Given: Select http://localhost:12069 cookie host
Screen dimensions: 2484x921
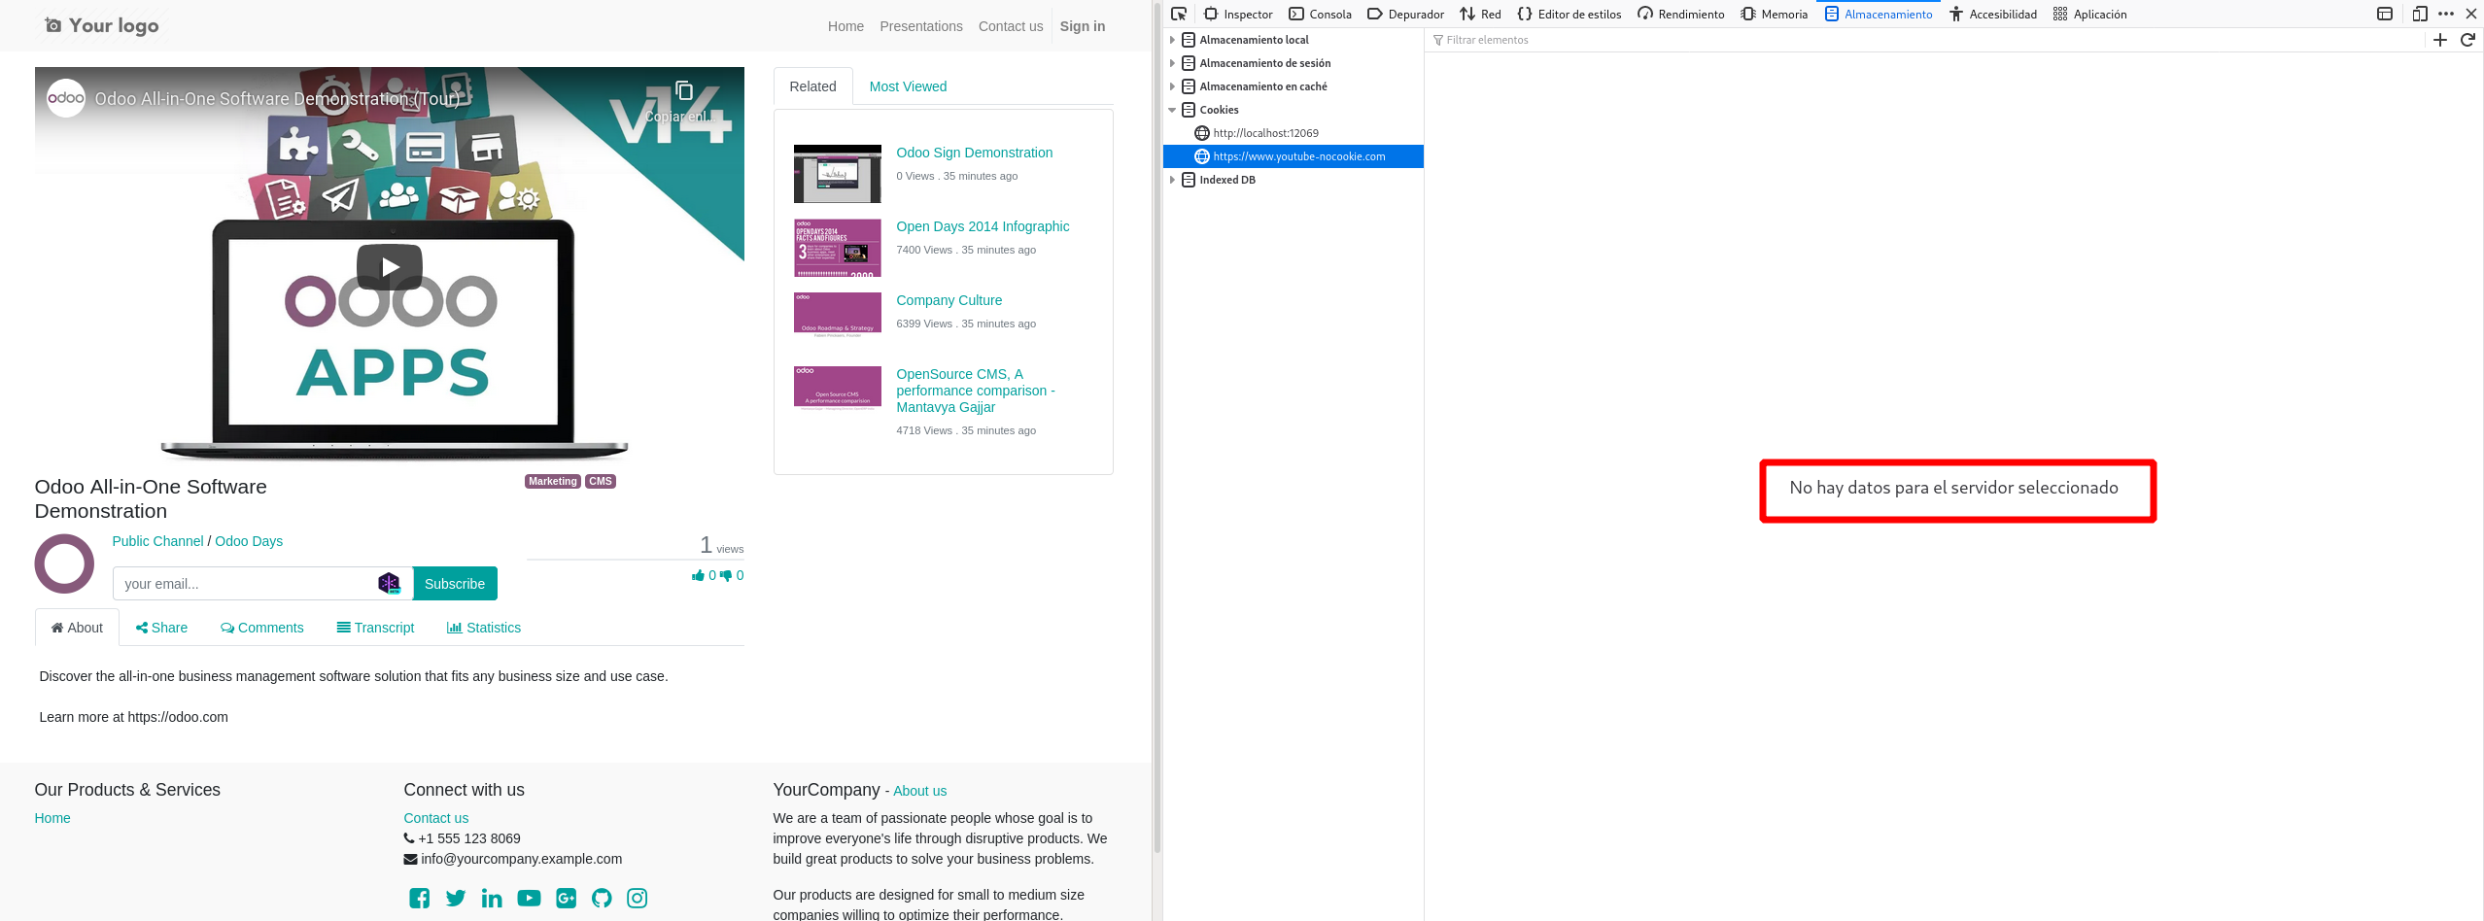Looking at the screenshot, I should point(1294,133).
